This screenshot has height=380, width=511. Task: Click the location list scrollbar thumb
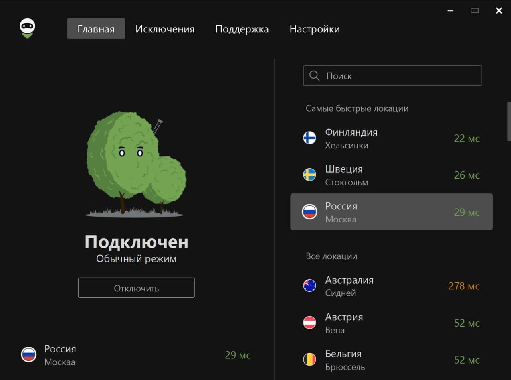tap(509, 121)
